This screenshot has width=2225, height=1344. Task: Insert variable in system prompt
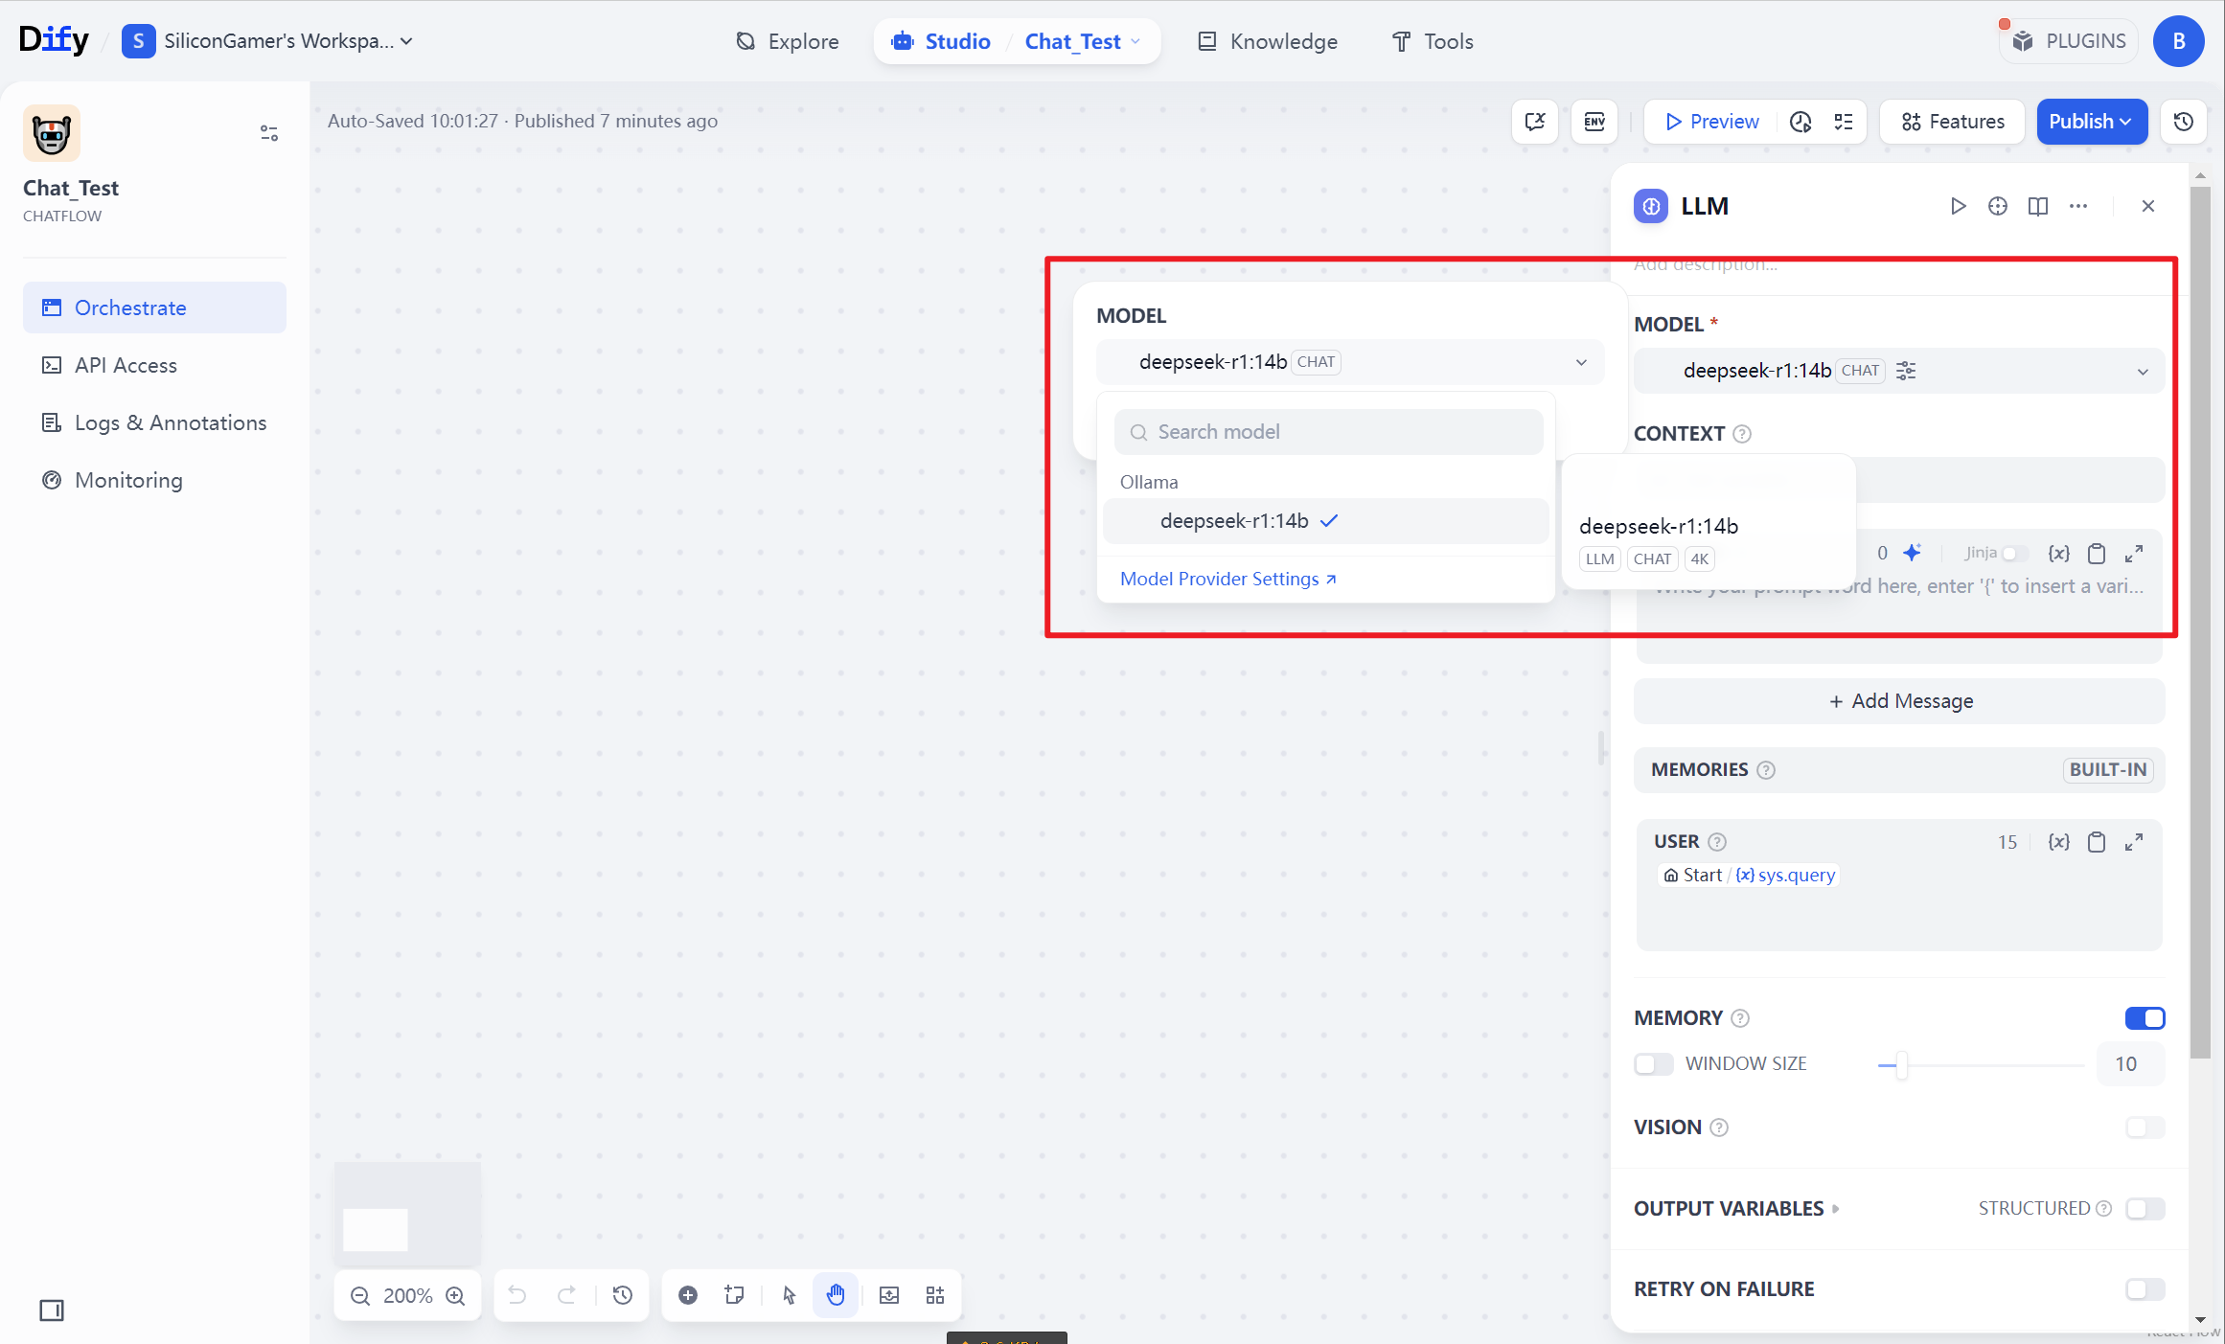point(2058,554)
